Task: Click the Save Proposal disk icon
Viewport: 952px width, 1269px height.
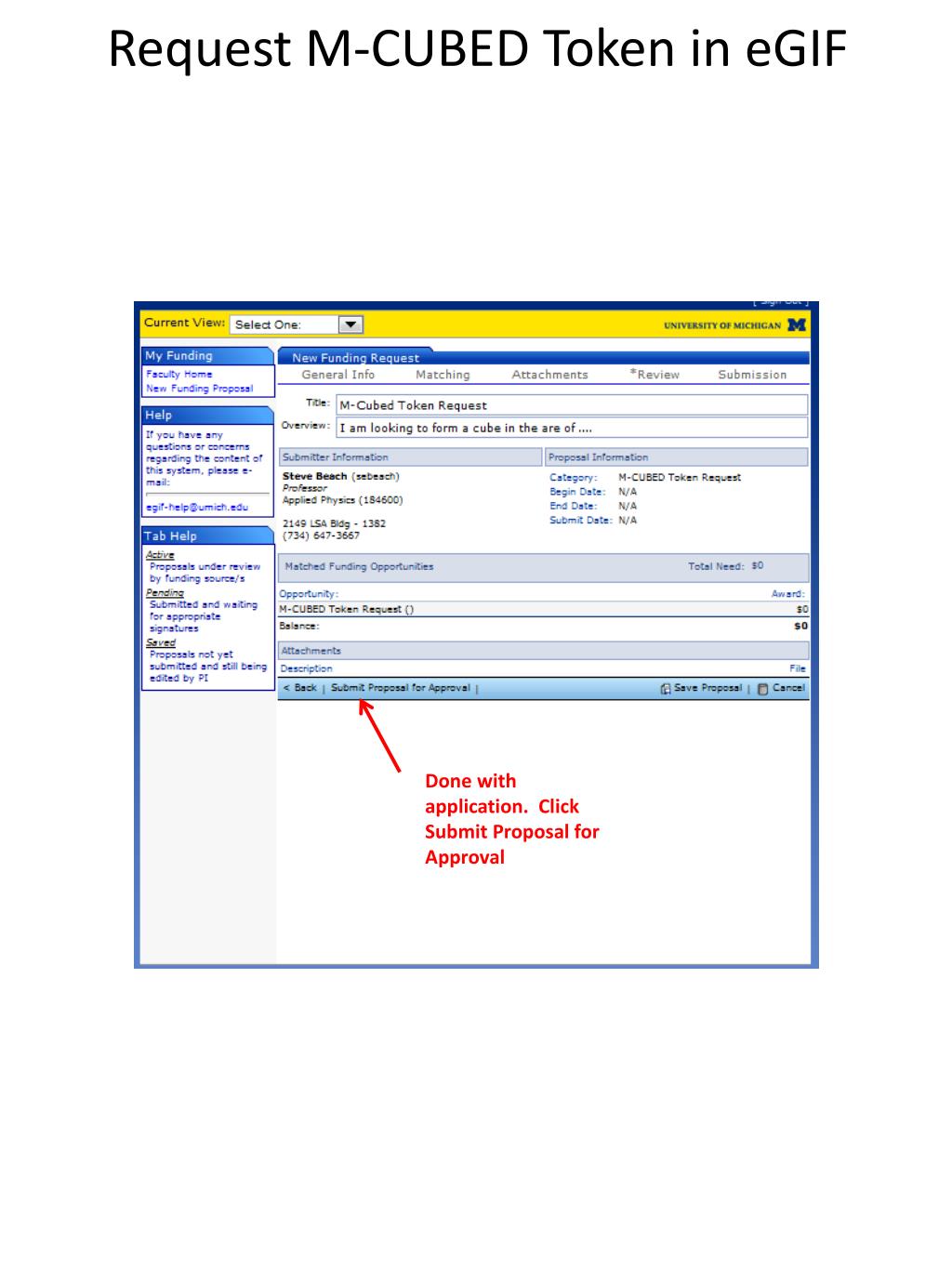Action: (x=666, y=689)
